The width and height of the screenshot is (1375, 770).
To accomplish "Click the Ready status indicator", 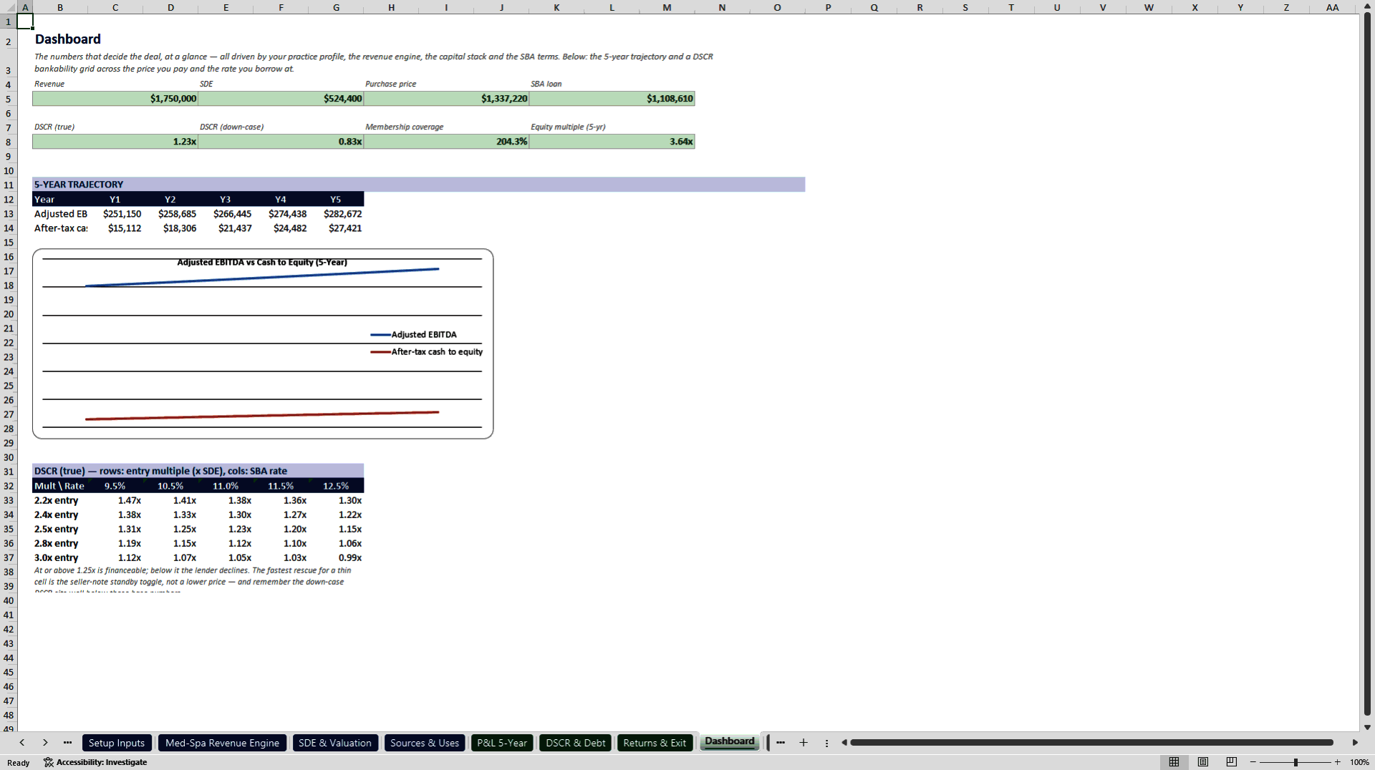I will pos(19,762).
